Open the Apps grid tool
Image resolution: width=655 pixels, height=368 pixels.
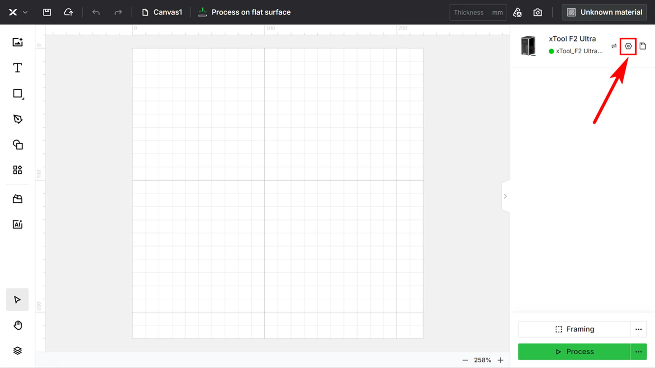click(x=18, y=170)
